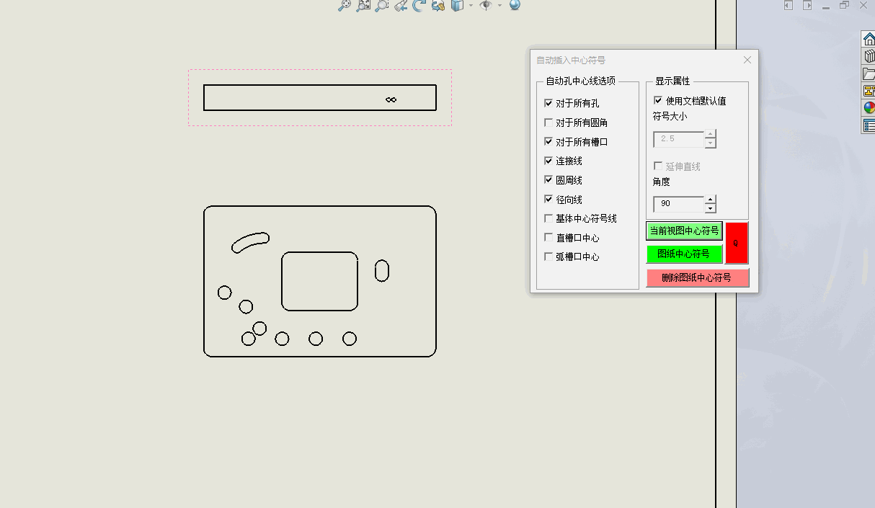Click the blue sphere scene icon
Viewport: 875px width, 508px height.
pyautogui.click(x=515, y=5)
